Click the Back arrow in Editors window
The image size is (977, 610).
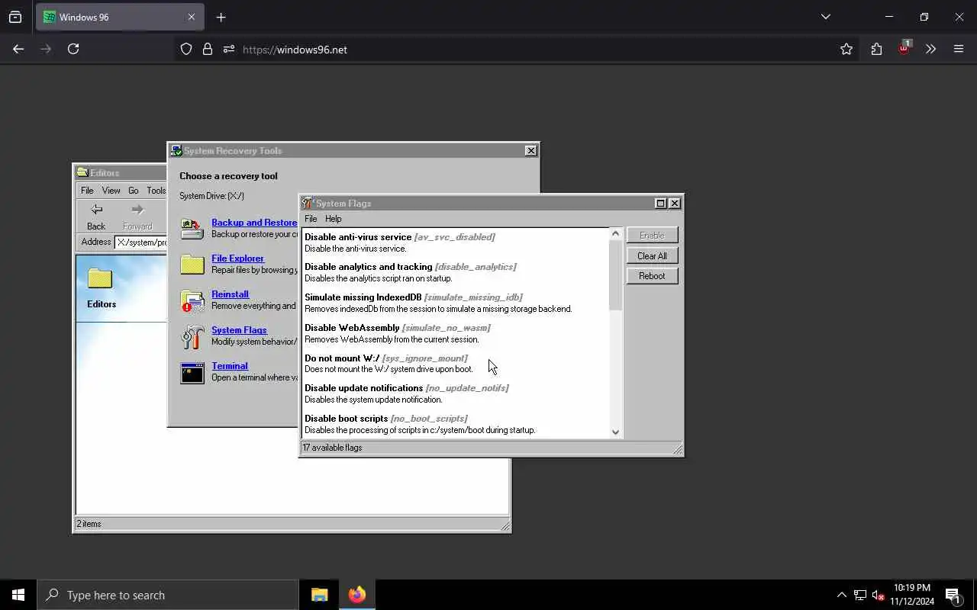pos(96,210)
